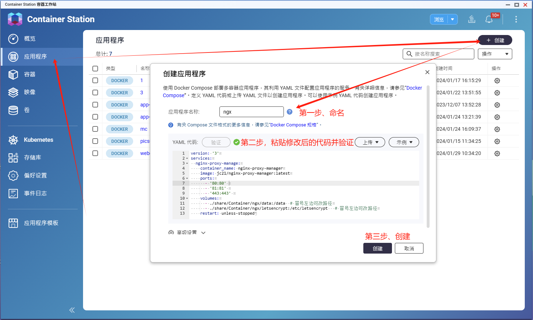The width and height of the screenshot is (533, 320).
Task: Check the box for web application row
Action: pyautogui.click(x=95, y=153)
